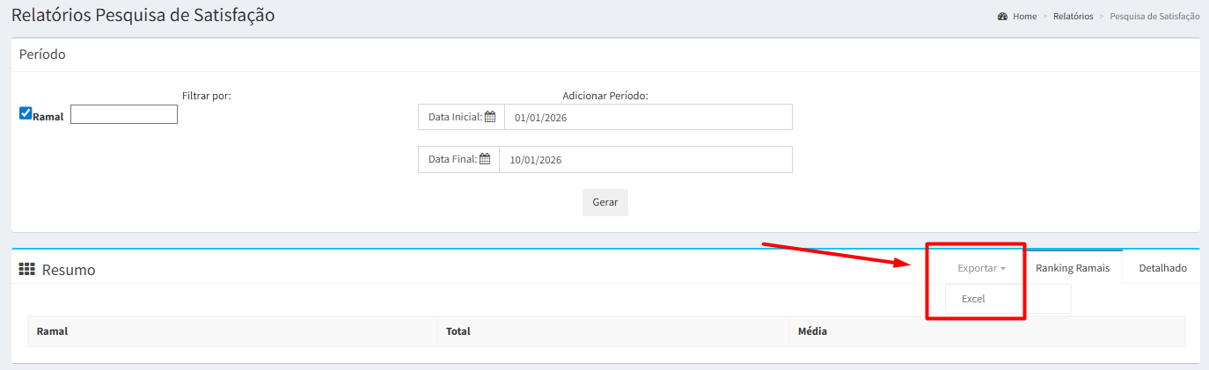This screenshot has width=1209, height=370.
Task: Switch to the Ranking Ramais tab
Action: click(1072, 268)
